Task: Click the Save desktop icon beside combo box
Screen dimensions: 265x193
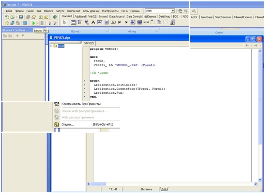Action: 180,11
